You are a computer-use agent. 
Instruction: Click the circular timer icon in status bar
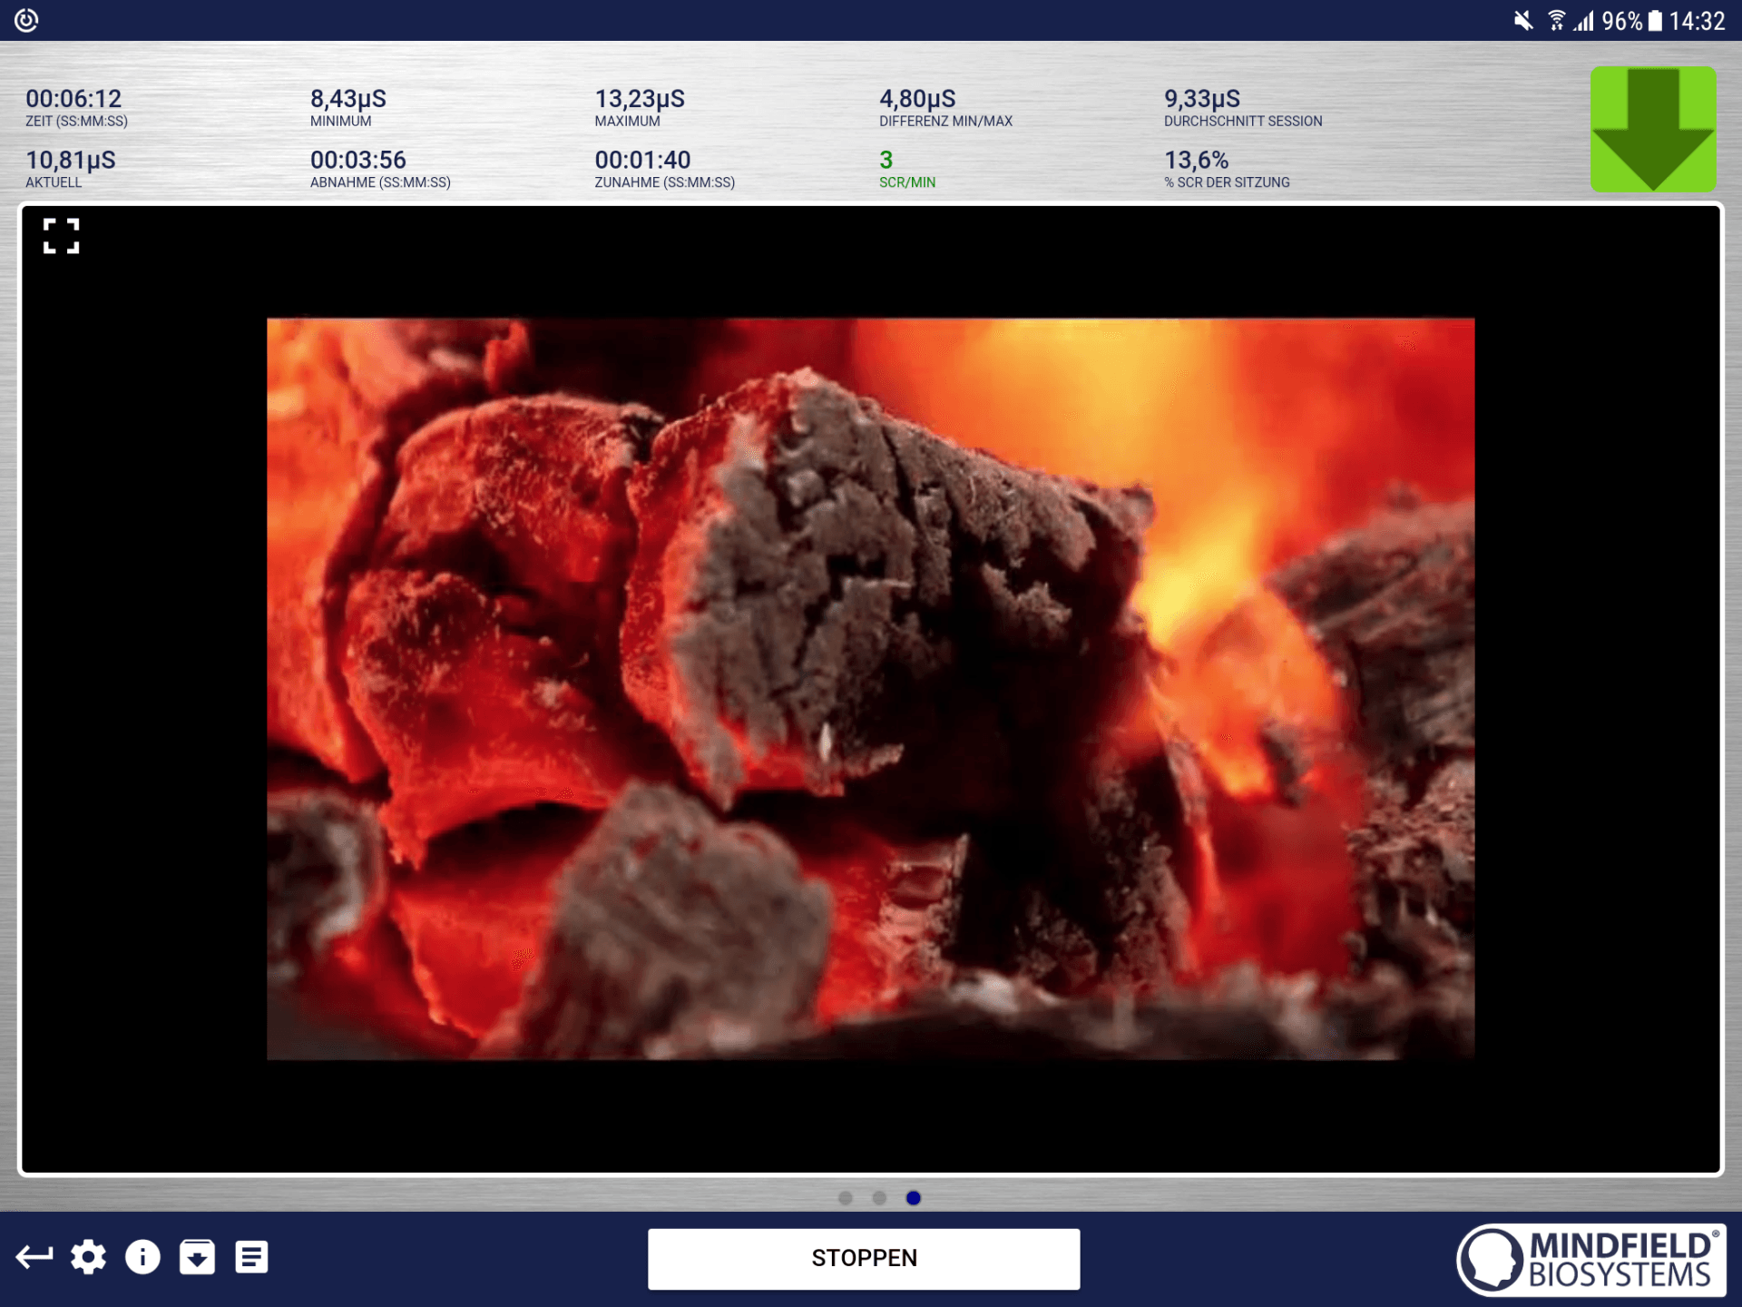click(x=25, y=20)
